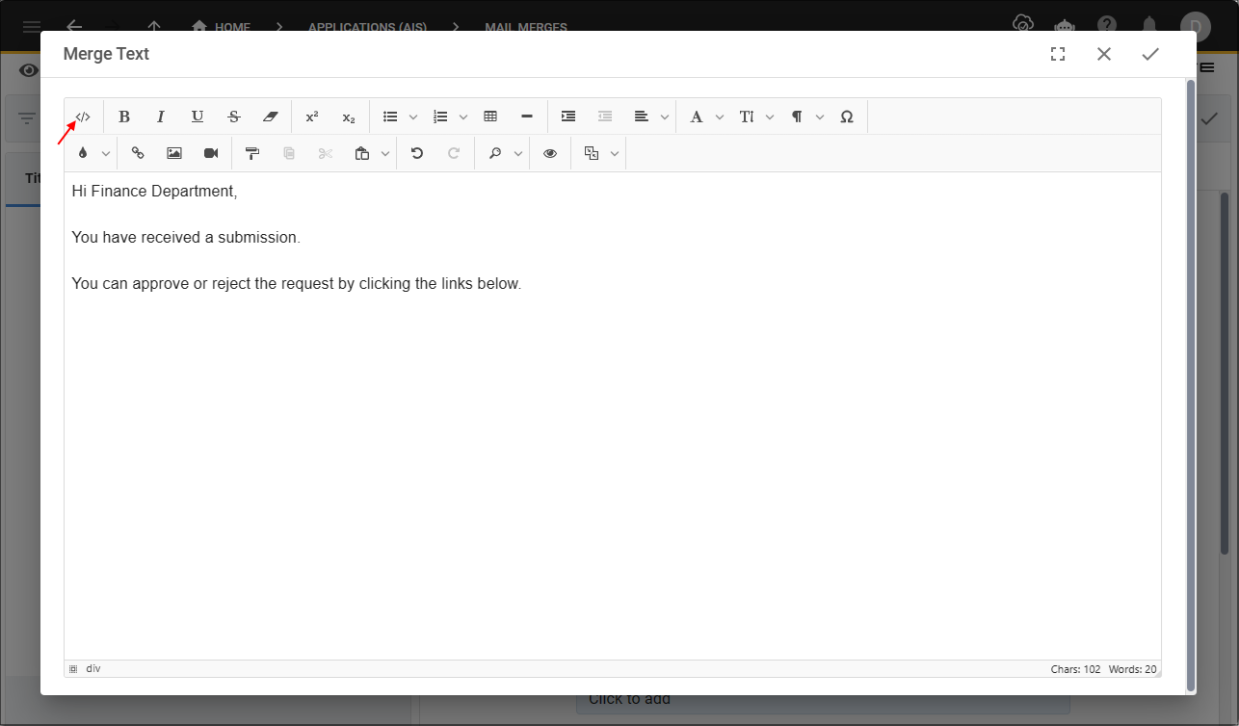1239x726 pixels.
Task: Insert a horizontal line
Action: (x=527, y=117)
